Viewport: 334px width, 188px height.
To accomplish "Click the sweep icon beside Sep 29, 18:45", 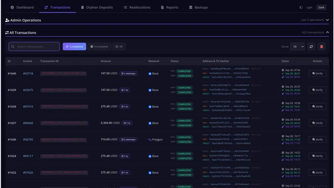I will (283, 110).
